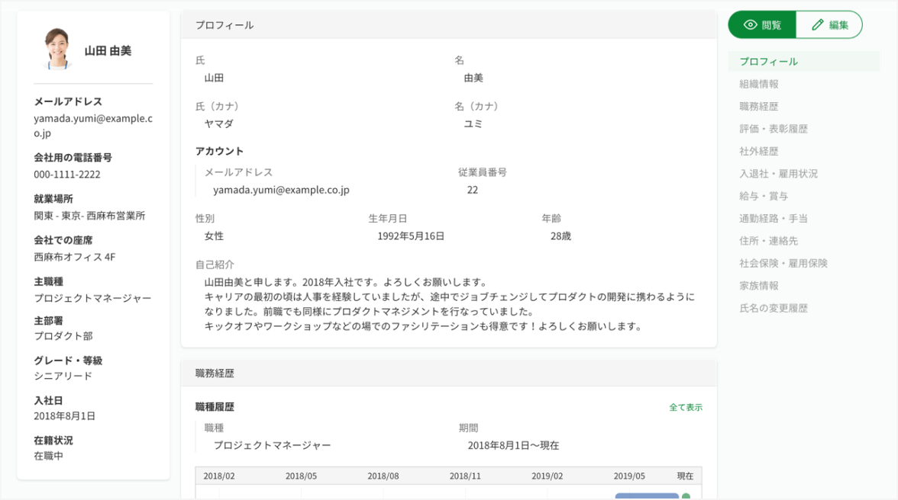Click employee number 22
The height and width of the screenshot is (500, 898).
tap(473, 190)
